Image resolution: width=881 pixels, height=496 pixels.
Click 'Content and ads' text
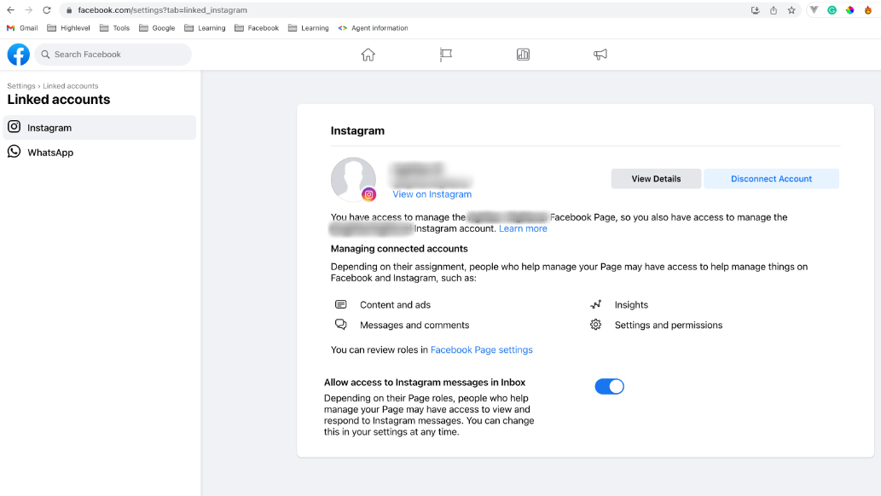point(395,304)
